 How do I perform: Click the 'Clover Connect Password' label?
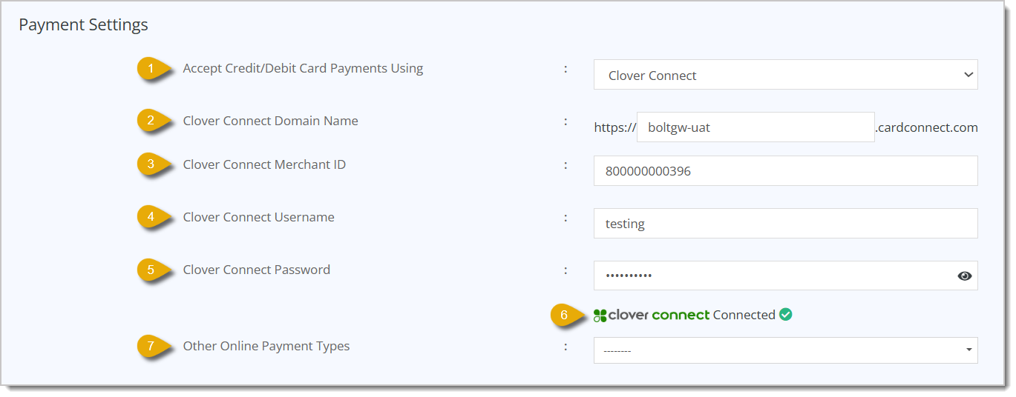coord(256,270)
